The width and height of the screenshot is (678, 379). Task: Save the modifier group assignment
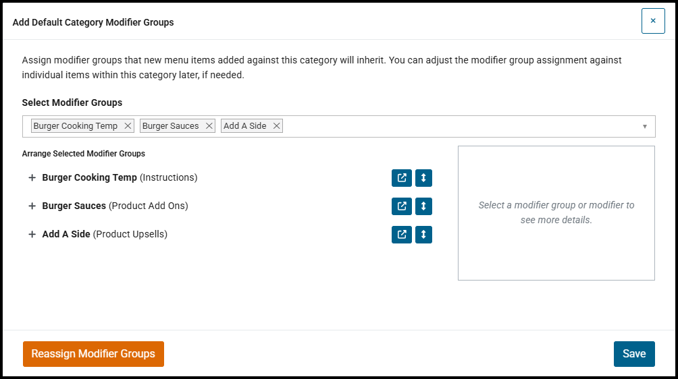coord(634,354)
